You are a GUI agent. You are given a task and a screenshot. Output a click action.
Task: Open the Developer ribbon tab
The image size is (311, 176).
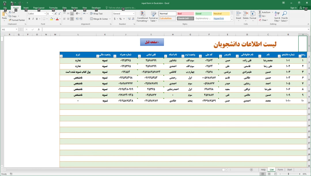coord(96,8)
